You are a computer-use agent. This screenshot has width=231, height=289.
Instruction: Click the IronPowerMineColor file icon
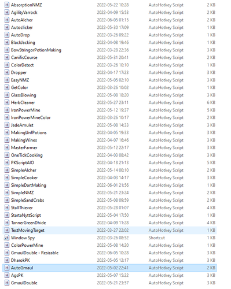coord(7,117)
